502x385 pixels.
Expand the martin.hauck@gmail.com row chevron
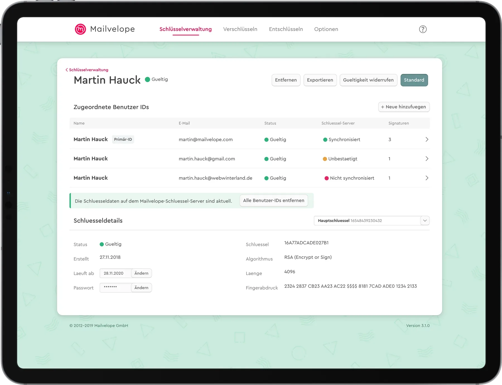(427, 159)
